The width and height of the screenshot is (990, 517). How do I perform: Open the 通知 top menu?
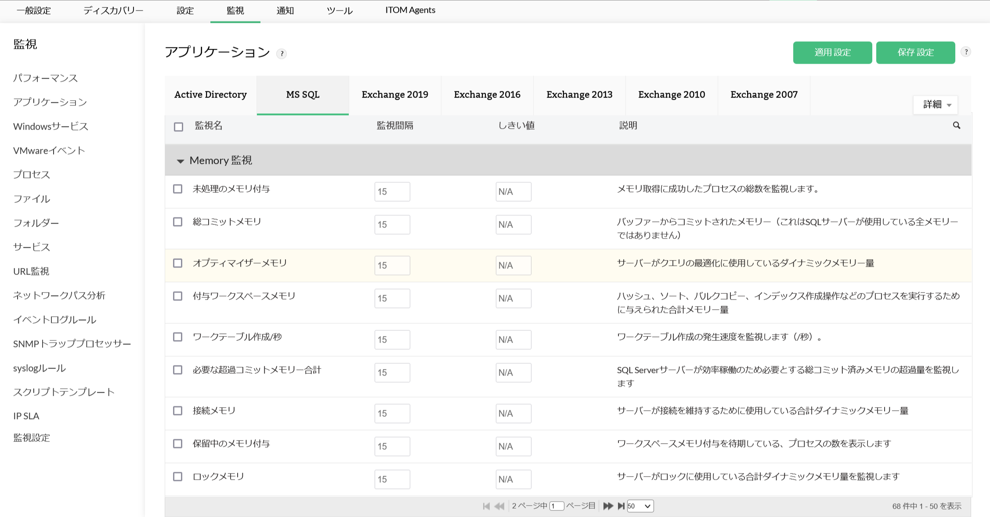[285, 11]
